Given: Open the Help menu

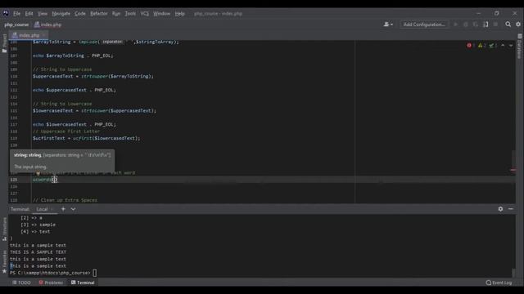Looking at the screenshot, I should tap(180, 14).
